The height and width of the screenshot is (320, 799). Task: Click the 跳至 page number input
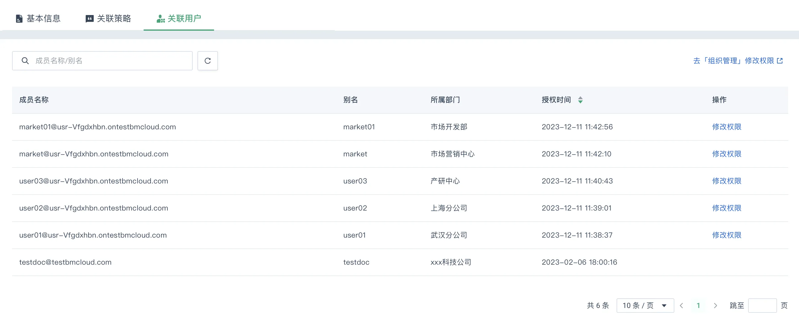pyautogui.click(x=762, y=306)
